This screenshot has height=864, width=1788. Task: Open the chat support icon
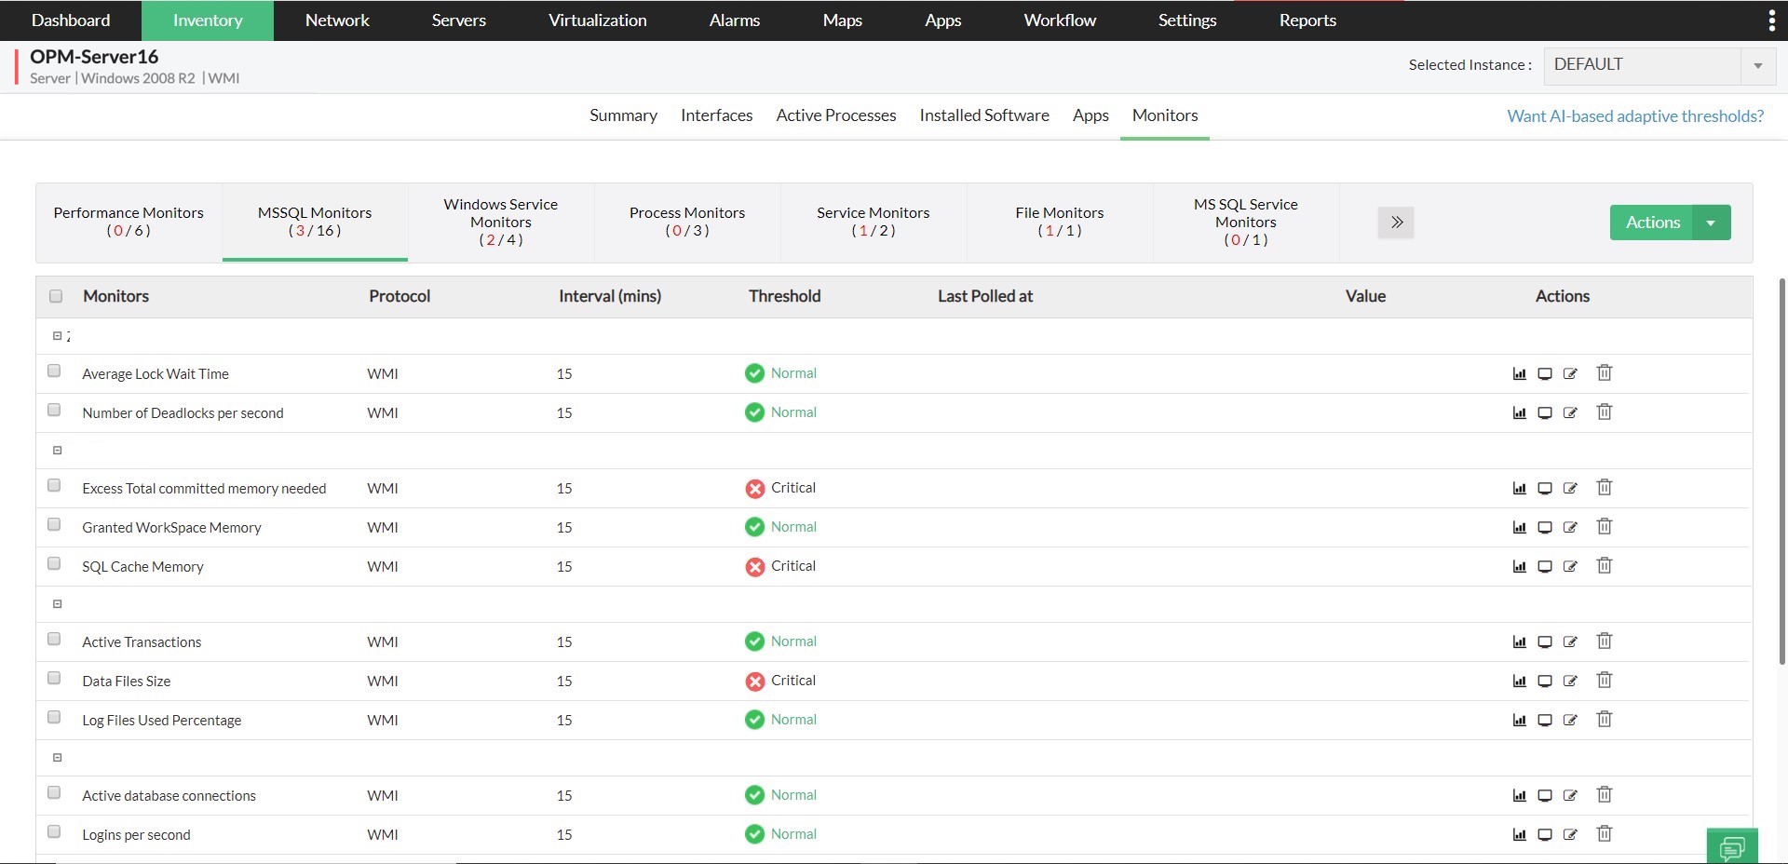click(1732, 847)
